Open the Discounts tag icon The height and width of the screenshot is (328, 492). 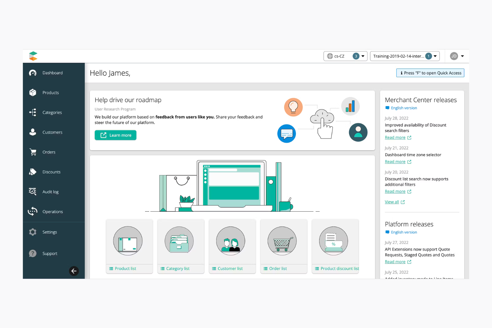[33, 172]
